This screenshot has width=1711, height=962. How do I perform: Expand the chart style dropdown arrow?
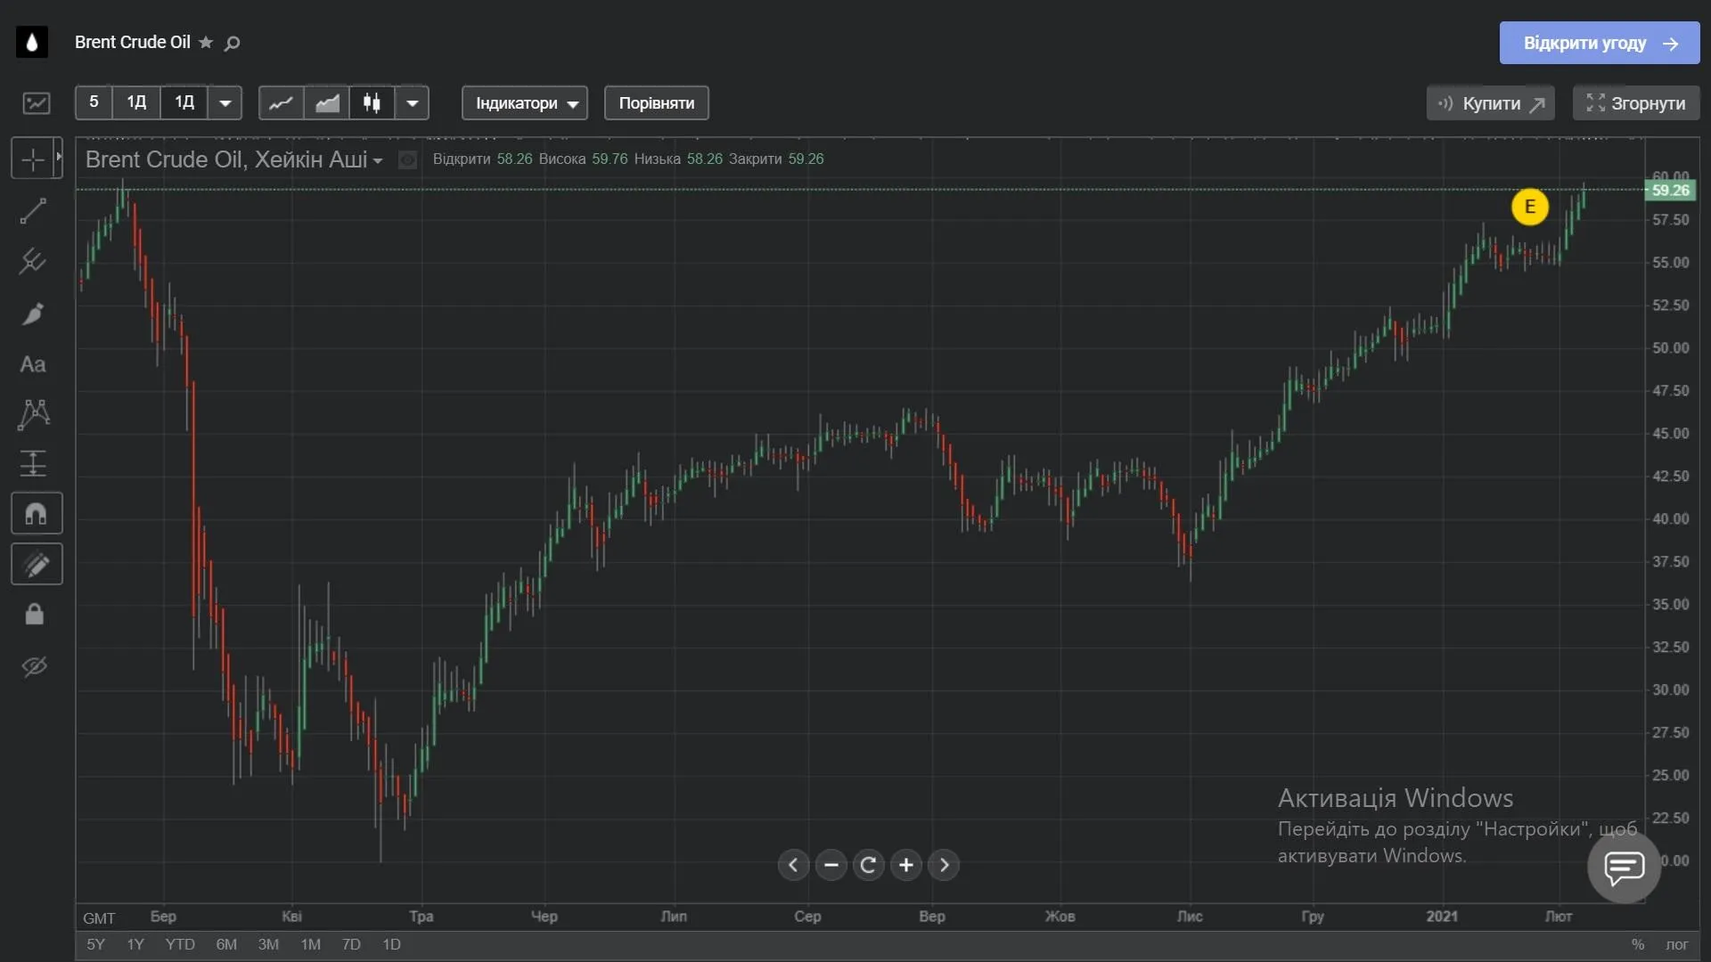412,102
